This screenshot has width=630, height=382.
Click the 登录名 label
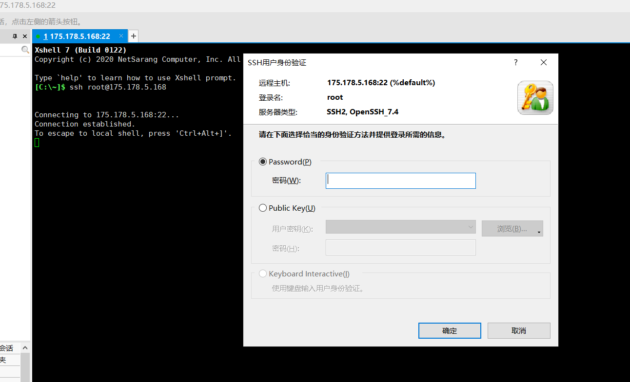click(x=271, y=98)
